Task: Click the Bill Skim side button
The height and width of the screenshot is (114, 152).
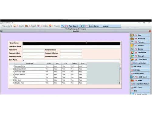Action: pos(140,70)
